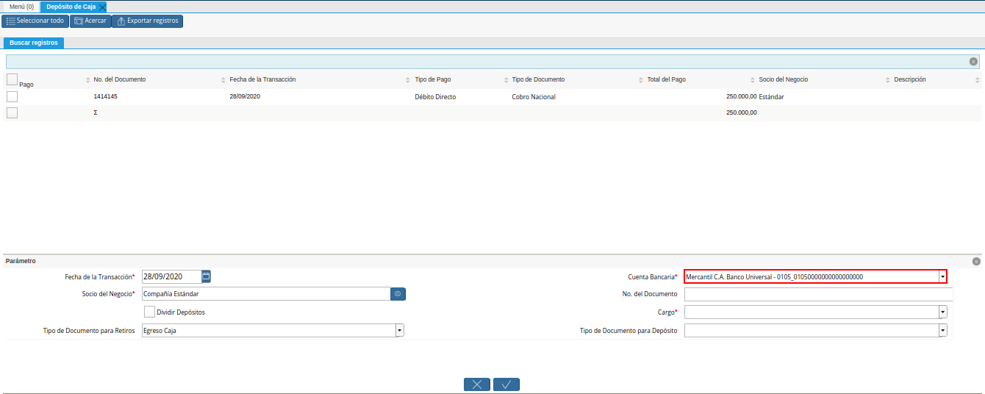
Task: Enable the Dividir Depósitos checkbox
Action: [x=150, y=312]
